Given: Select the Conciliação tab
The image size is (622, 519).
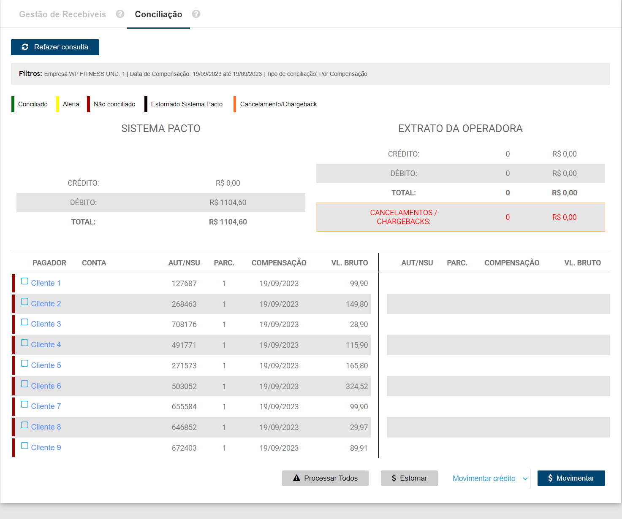Looking at the screenshot, I should tap(158, 14).
